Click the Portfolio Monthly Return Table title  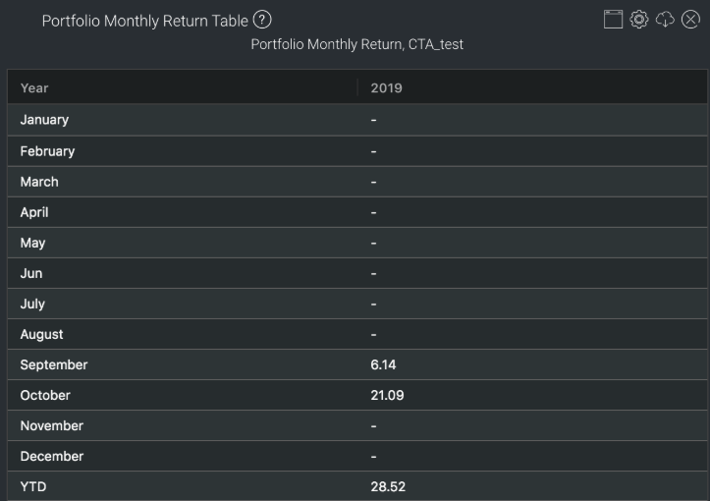coord(145,21)
